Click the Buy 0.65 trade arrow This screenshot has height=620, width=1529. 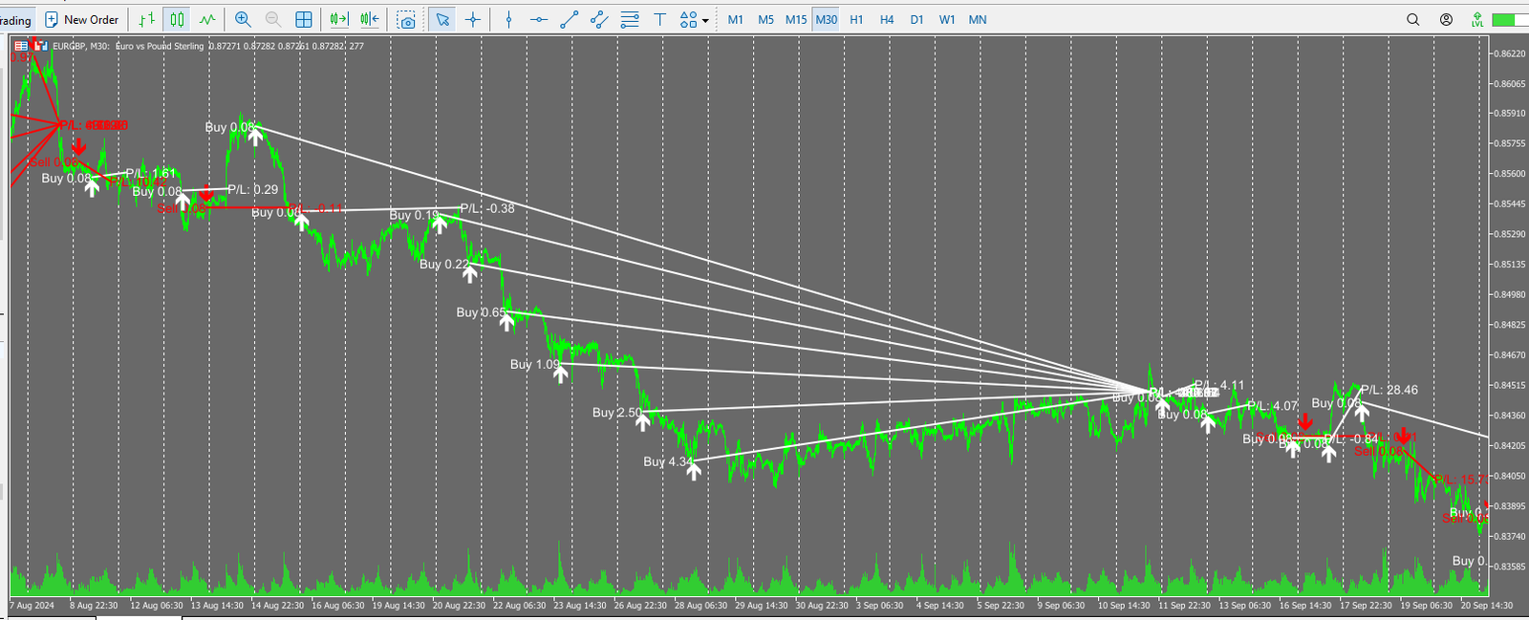click(507, 321)
